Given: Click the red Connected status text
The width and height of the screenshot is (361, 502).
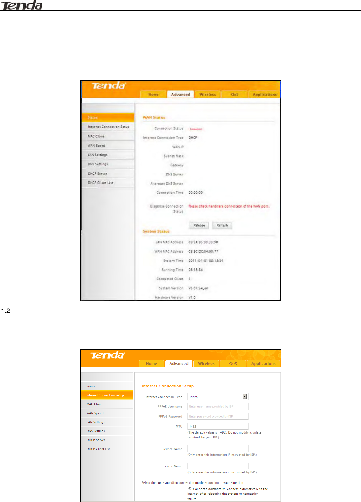Looking at the screenshot, I should (195, 129).
